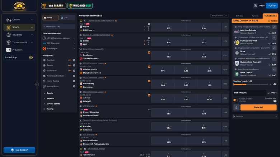Select Sri Lanka odds 3.15
Image resolution: width=280 pixels, height=157 pixels.
[x=204, y=127]
